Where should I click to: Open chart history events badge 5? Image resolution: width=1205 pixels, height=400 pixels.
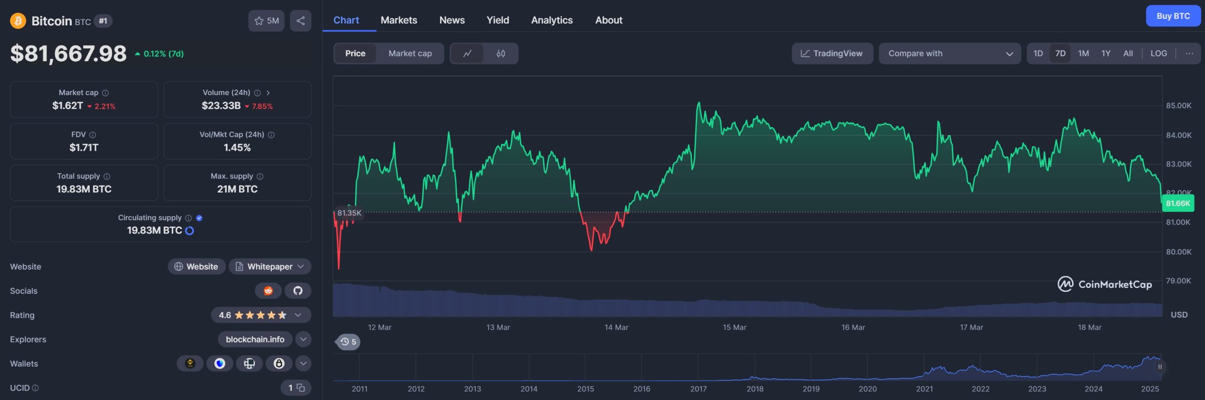pos(348,342)
